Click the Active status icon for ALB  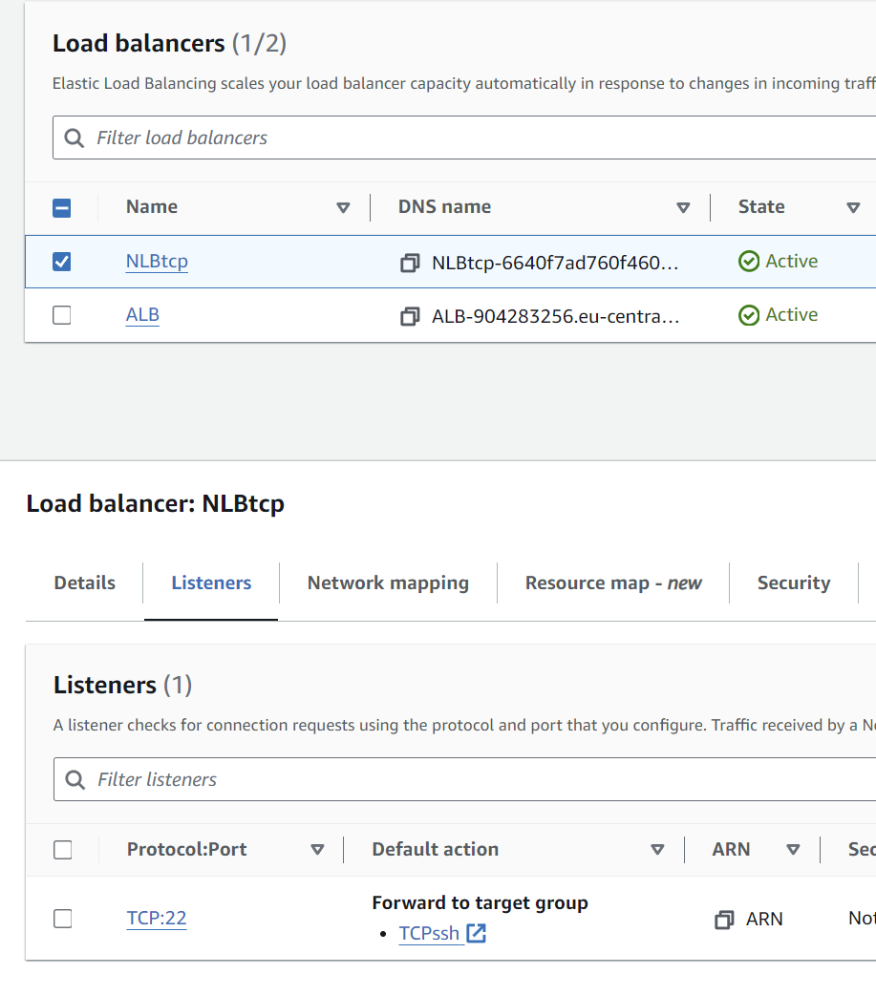tap(749, 315)
